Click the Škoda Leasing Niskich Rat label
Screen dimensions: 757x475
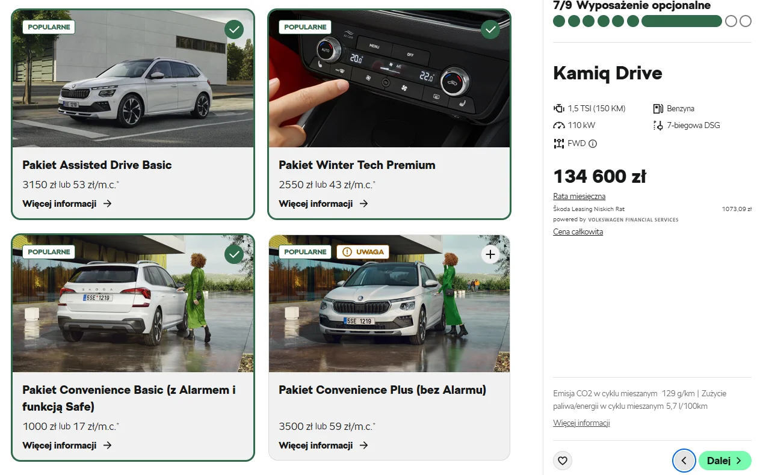pyautogui.click(x=589, y=209)
